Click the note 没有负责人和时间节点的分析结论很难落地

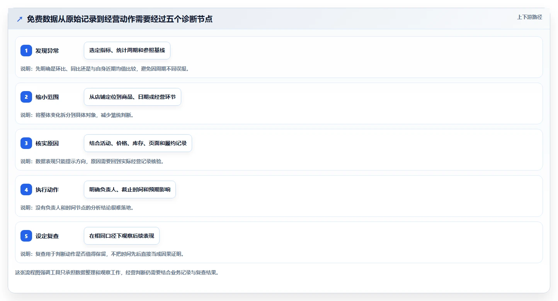point(77,208)
